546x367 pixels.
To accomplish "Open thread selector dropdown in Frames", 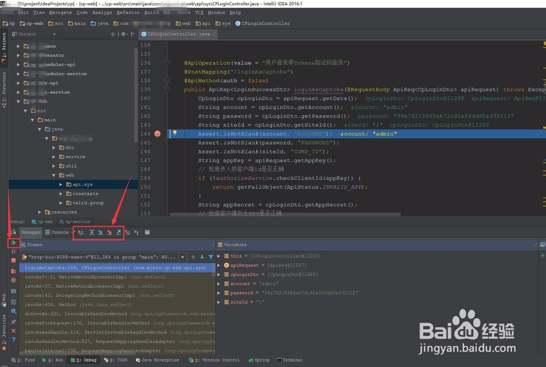I will (x=182, y=257).
